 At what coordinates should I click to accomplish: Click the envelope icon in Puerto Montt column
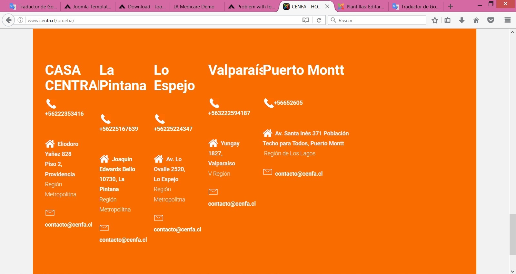(x=268, y=172)
